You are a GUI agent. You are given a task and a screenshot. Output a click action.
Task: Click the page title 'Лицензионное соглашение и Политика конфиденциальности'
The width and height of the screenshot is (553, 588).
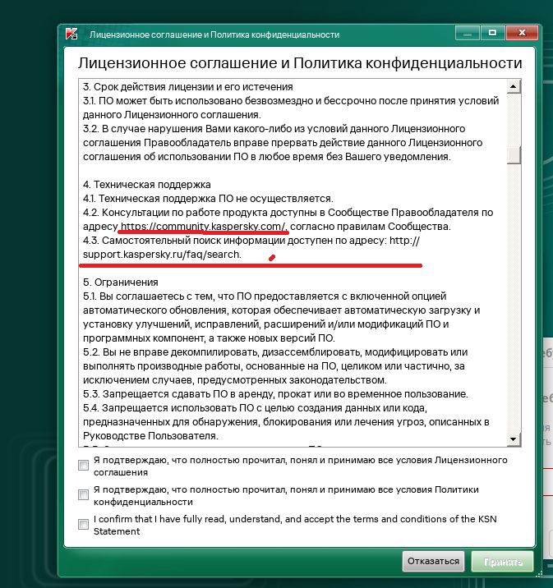[x=300, y=62]
